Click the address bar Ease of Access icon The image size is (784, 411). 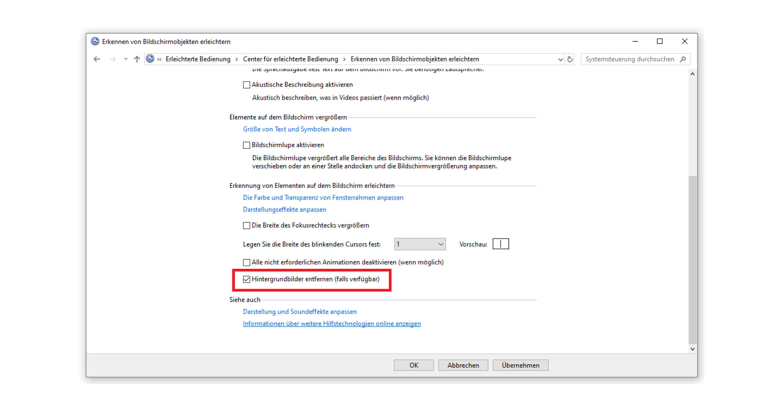[150, 59]
